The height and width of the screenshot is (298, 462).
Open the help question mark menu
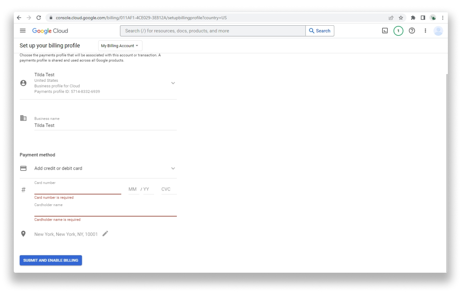click(x=412, y=31)
